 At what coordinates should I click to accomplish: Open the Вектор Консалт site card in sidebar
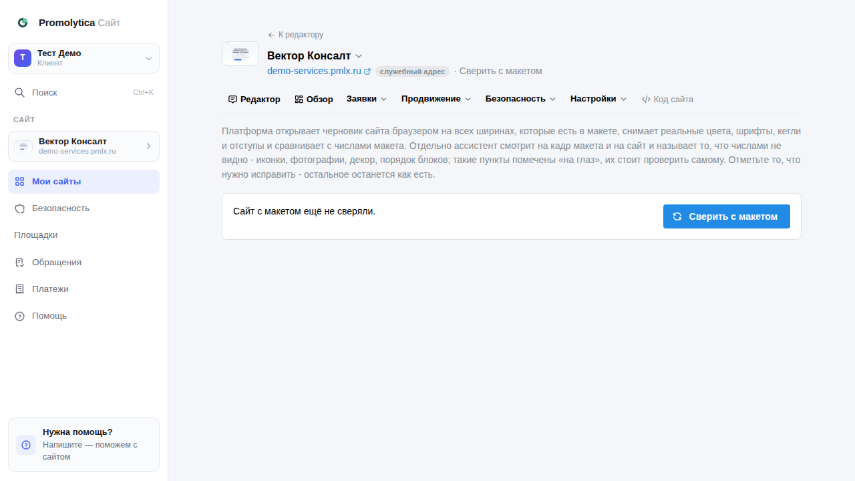click(x=83, y=146)
